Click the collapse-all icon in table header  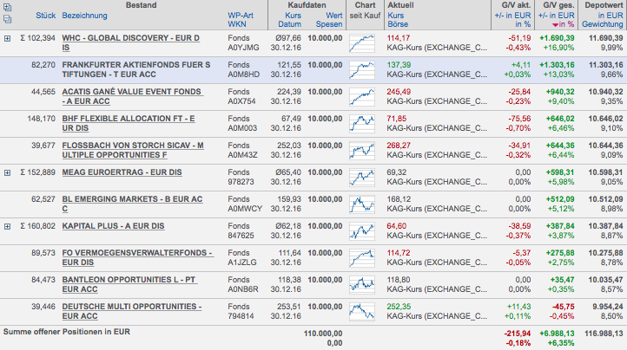(x=7, y=18)
